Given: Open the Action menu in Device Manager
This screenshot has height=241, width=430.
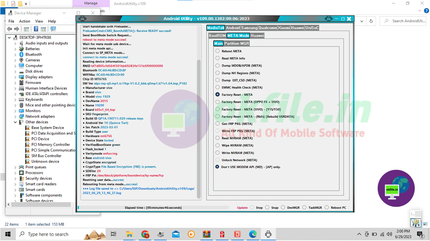Looking at the screenshot, I should (25, 21).
